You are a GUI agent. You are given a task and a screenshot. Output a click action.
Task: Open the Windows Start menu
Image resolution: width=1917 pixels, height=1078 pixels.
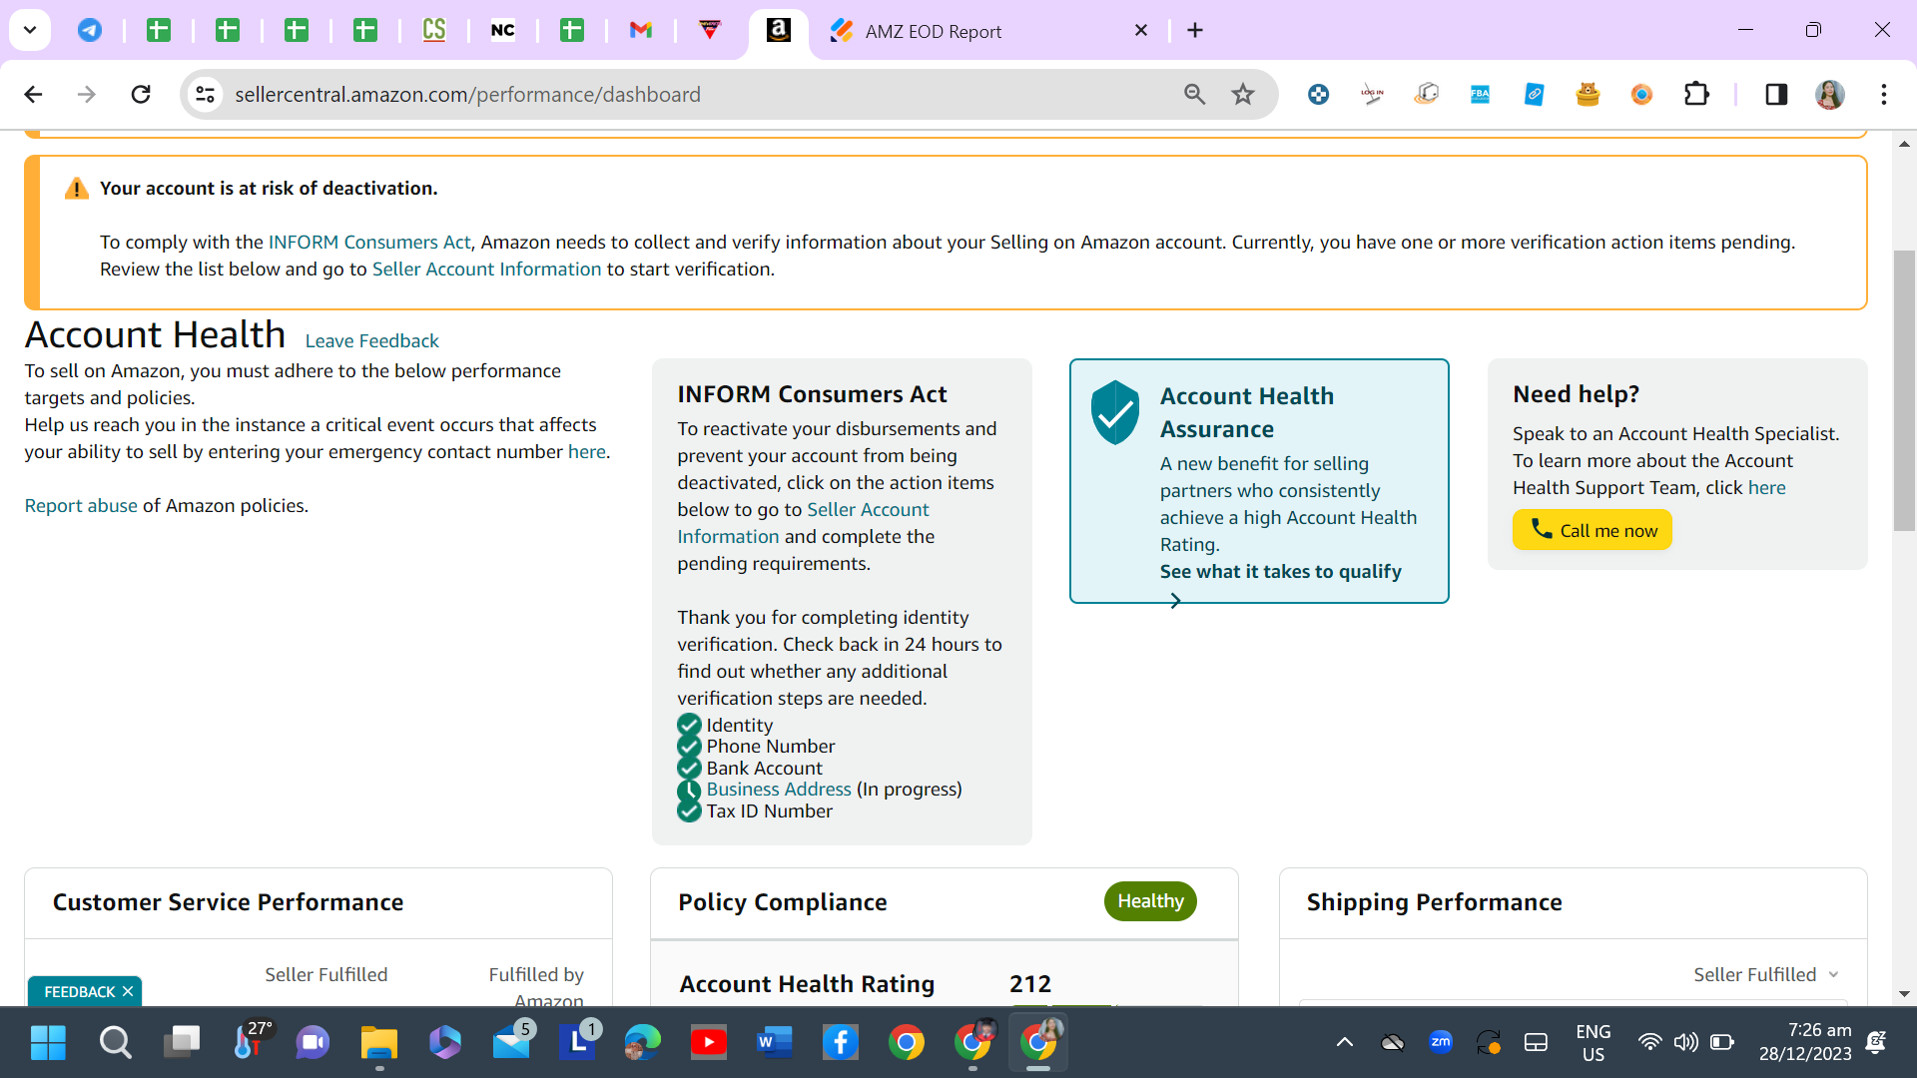[48, 1043]
